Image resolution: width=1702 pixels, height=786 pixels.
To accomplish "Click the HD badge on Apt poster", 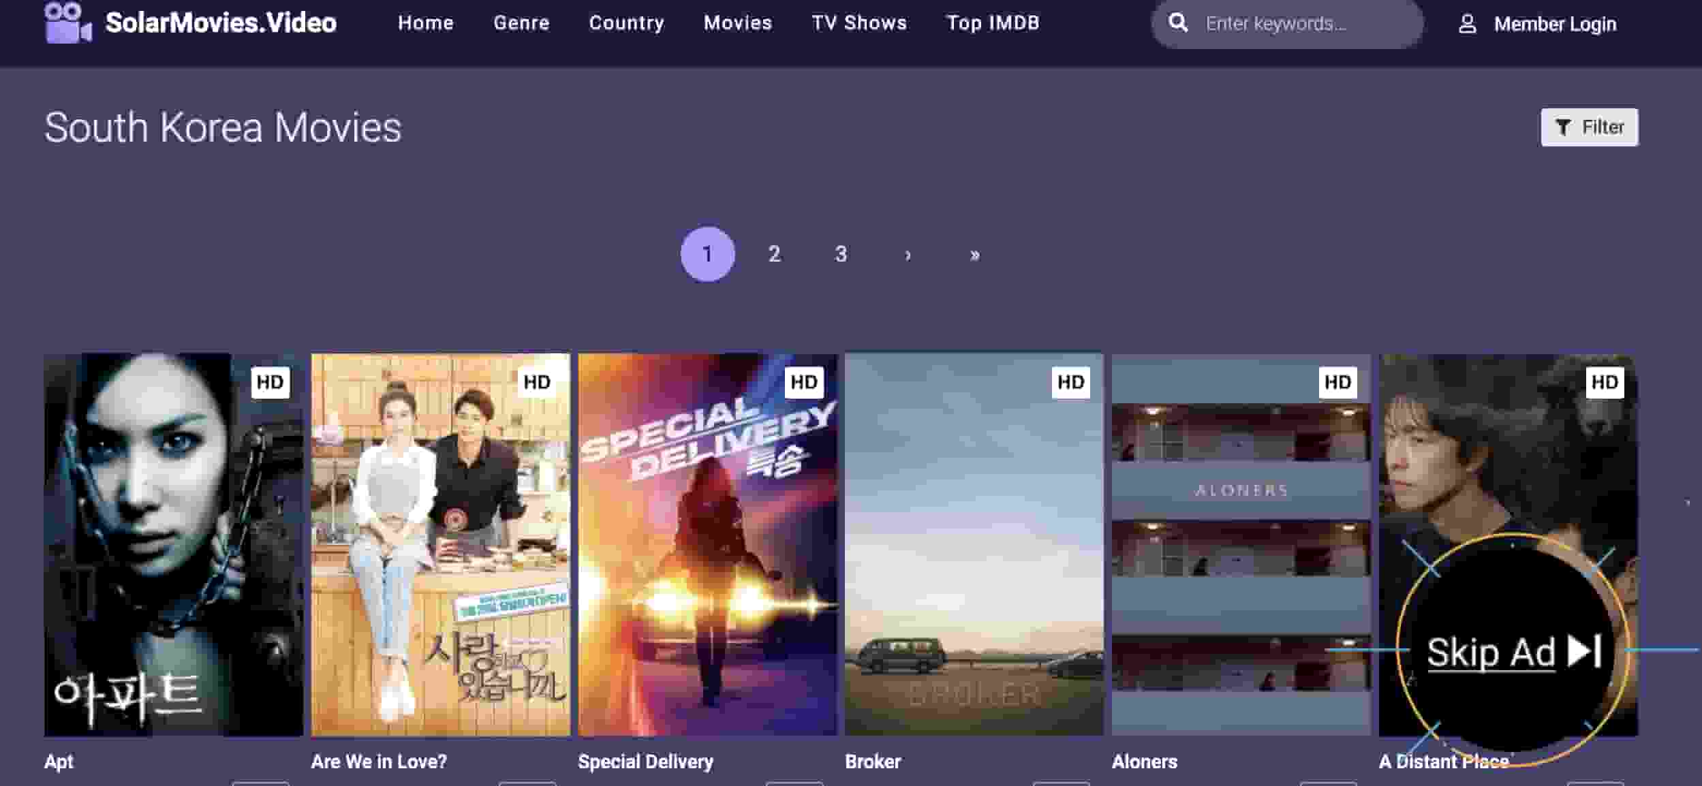I will (x=270, y=382).
